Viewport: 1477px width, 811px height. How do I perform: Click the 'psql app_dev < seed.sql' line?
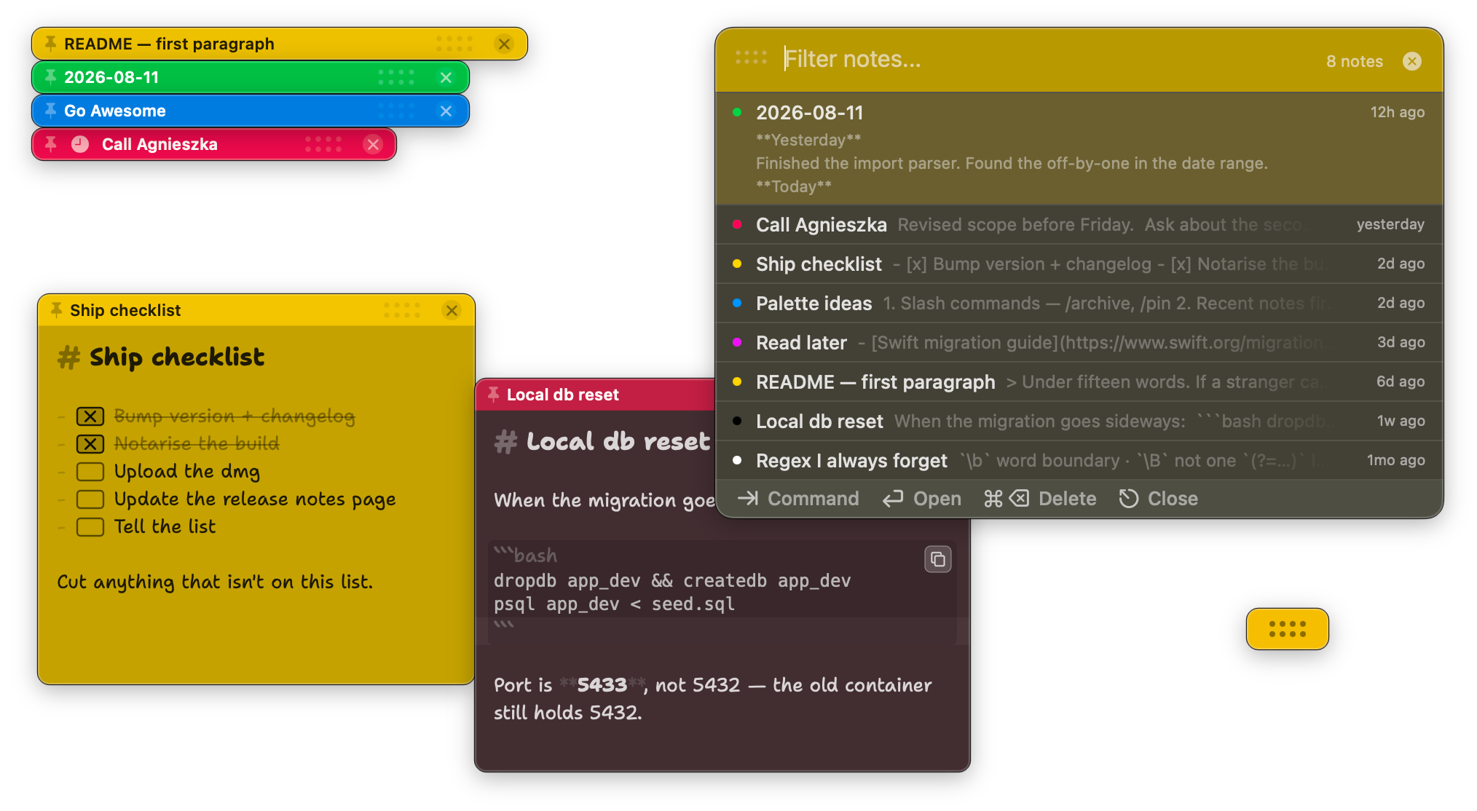click(x=614, y=604)
